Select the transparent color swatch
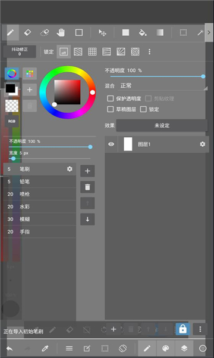The image size is (214, 358). 12,106
